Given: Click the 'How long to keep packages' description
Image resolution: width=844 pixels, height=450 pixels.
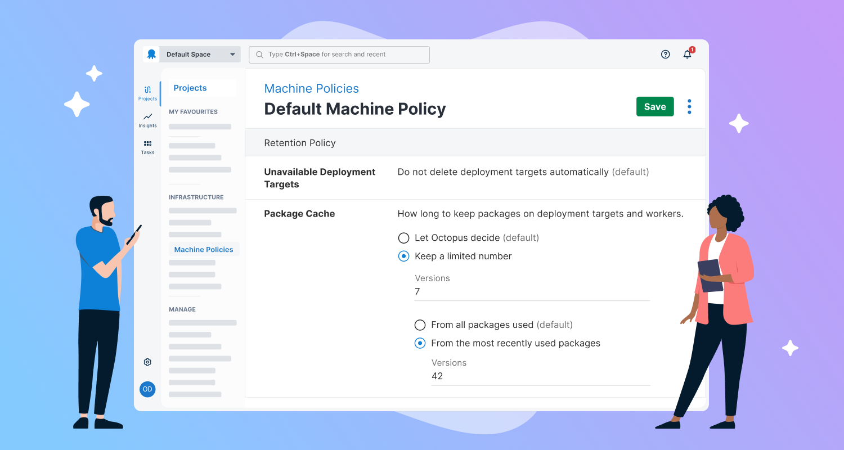Looking at the screenshot, I should click(x=540, y=214).
